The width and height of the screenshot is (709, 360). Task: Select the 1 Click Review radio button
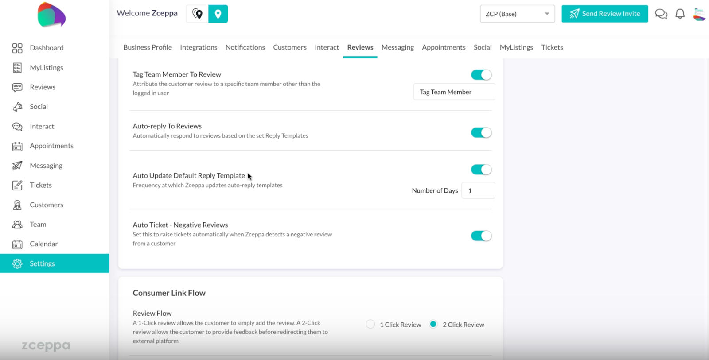tap(370, 324)
